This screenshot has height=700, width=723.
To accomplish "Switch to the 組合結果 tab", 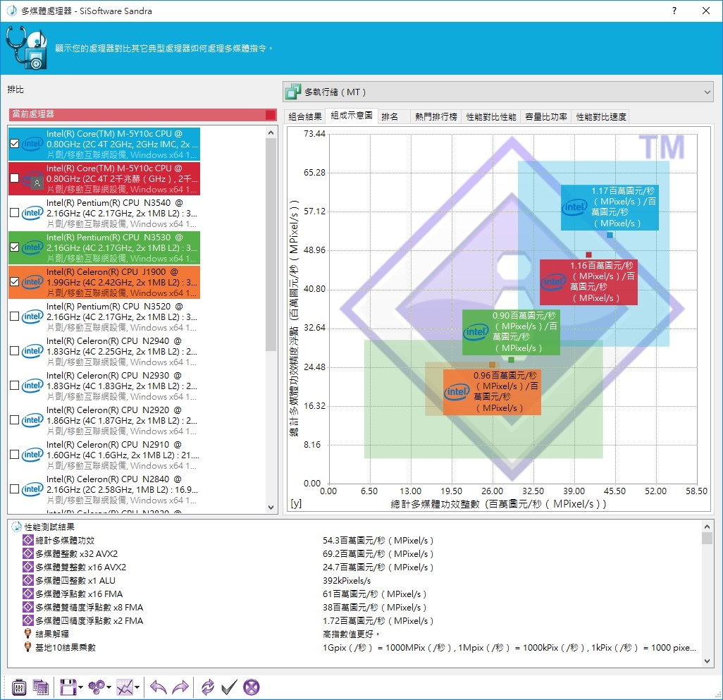I will (x=305, y=117).
